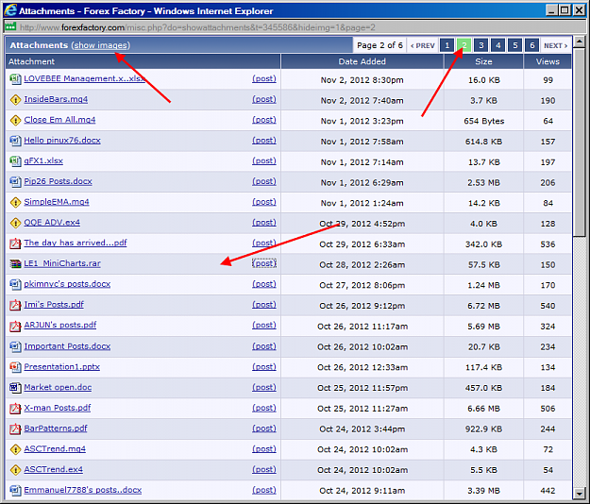Click the icon beside ASCTrend.mq4
Viewport: 590px width, 504px height.
[15, 449]
